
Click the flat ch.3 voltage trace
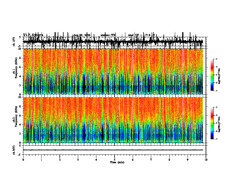pyautogui.click(x=113, y=150)
